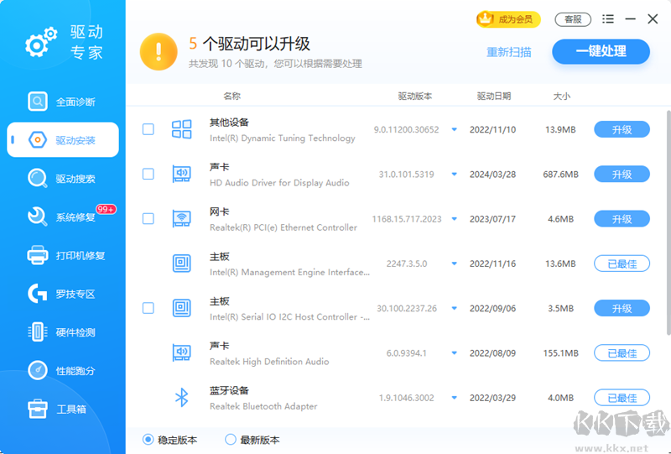Click the 打印机修复 printer icon
The height and width of the screenshot is (454, 671).
[38, 255]
